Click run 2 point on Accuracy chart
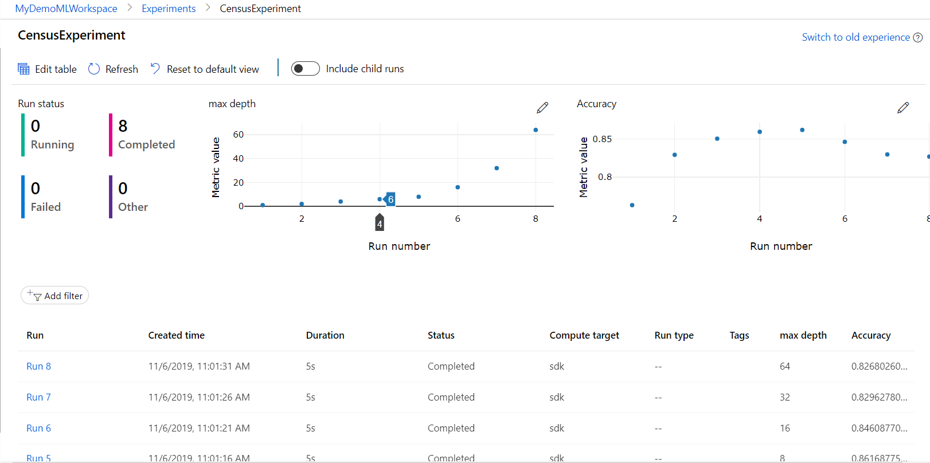930x463 pixels. pos(674,155)
